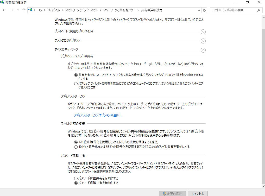
Task: Open the recent locations dropdown arrow
Action: coord(18,10)
